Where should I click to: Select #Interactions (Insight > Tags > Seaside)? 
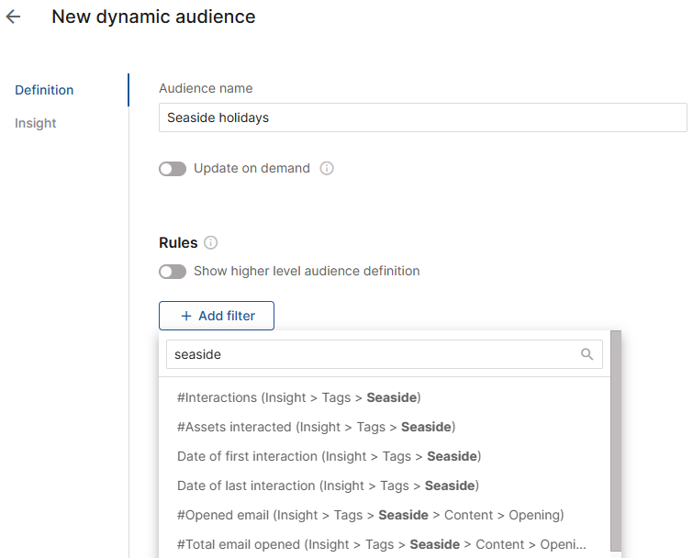click(298, 397)
